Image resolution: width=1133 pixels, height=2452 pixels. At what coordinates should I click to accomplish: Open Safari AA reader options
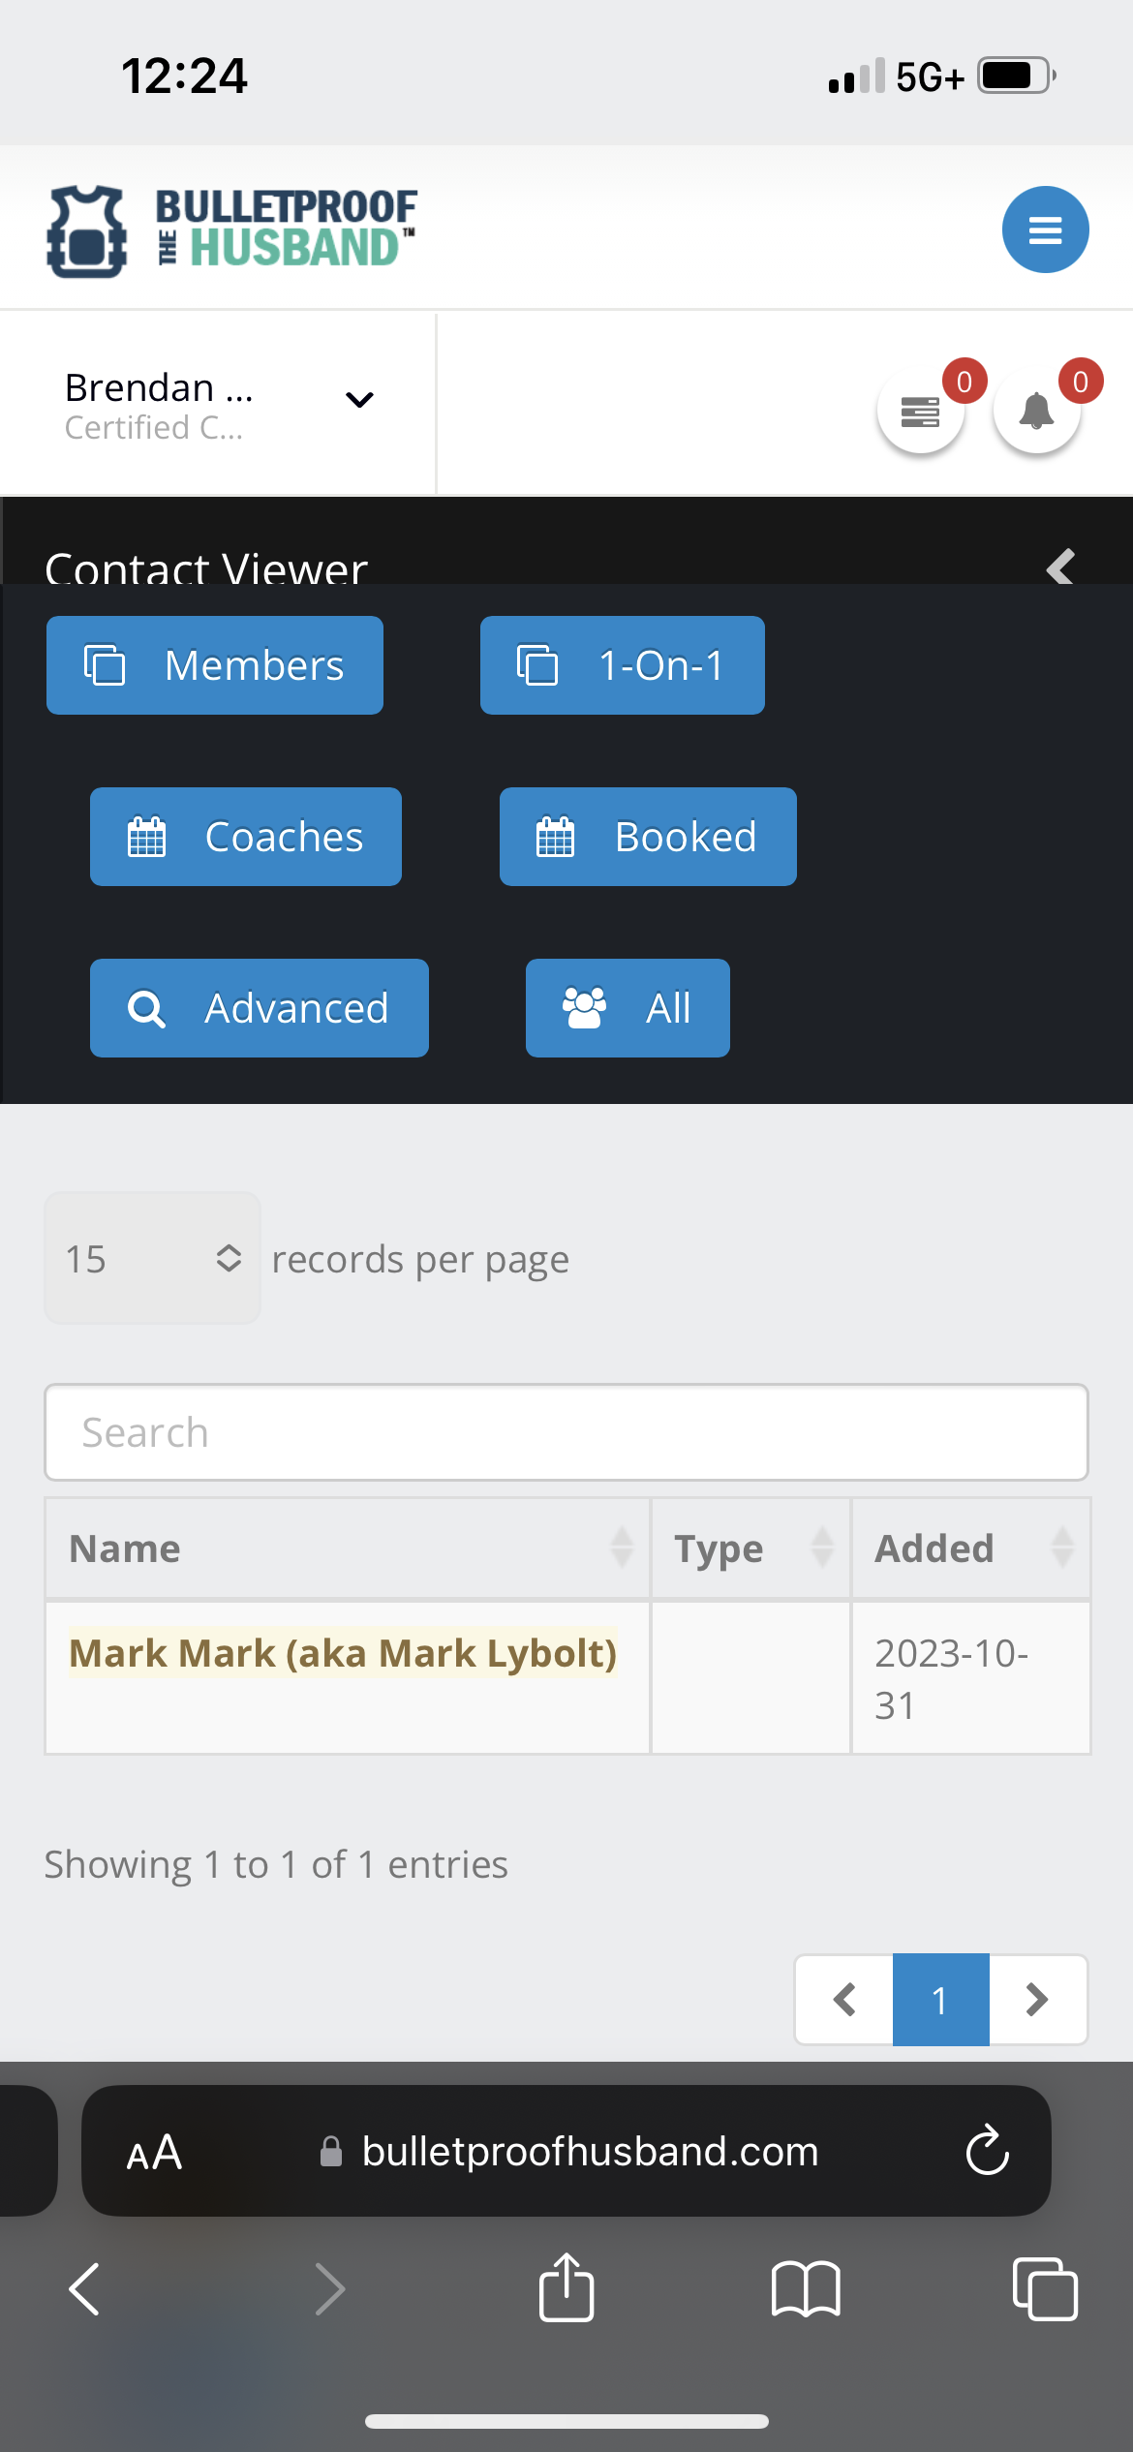(x=154, y=2152)
